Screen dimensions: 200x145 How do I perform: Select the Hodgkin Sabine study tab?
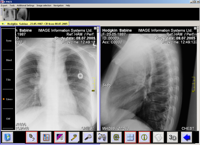pos(35,24)
